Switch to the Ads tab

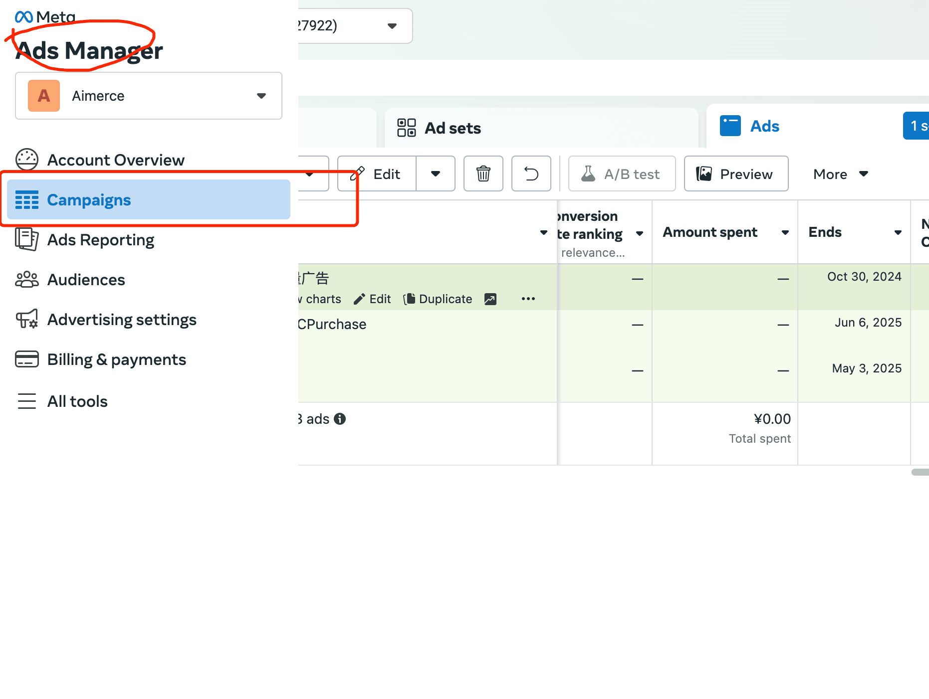point(764,126)
